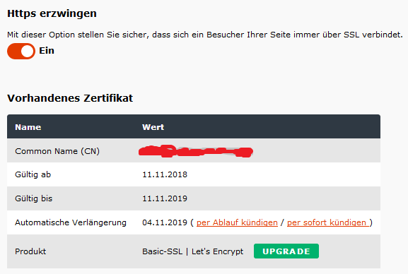Click the 'Basic-SSL | Let's Encrypt' text
Image resolution: width=408 pixels, height=274 pixels.
click(192, 251)
